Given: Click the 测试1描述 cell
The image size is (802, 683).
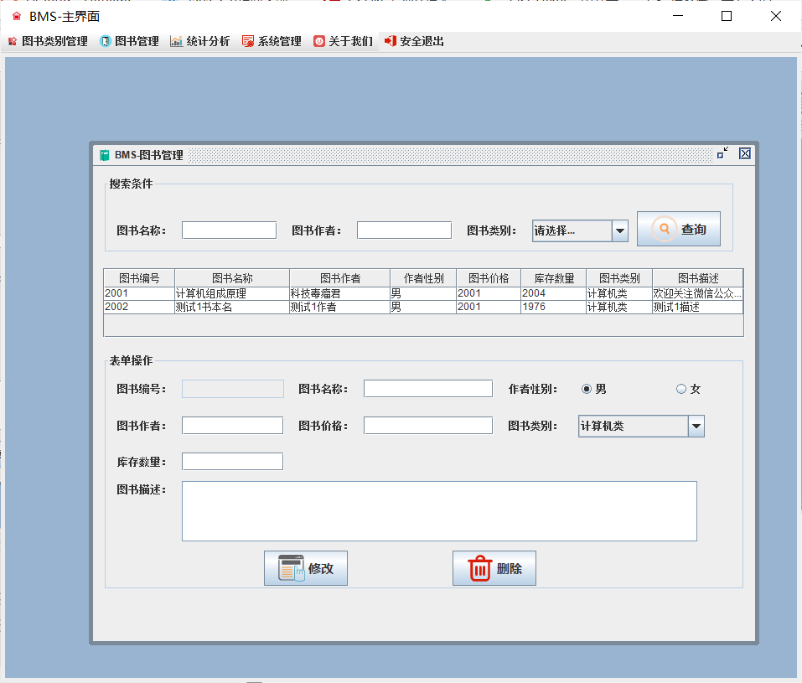Looking at the screenshot, I should click(x=697, y=307).
